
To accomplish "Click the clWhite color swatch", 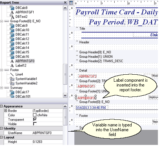I will point(35,115).
